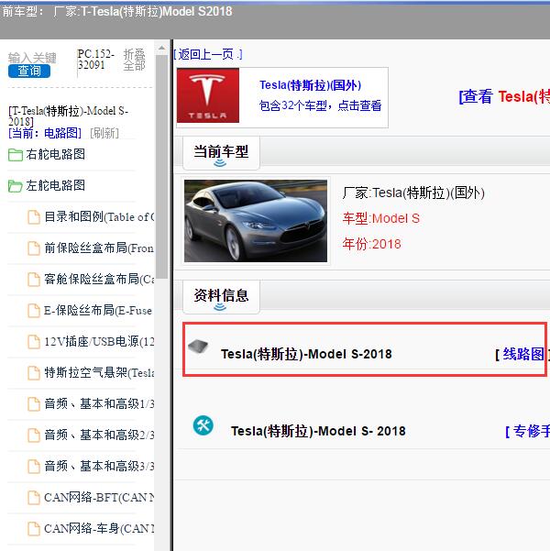
Task: Open the 前保险丝盒布局 document
Action: click(x=99, y=248)
